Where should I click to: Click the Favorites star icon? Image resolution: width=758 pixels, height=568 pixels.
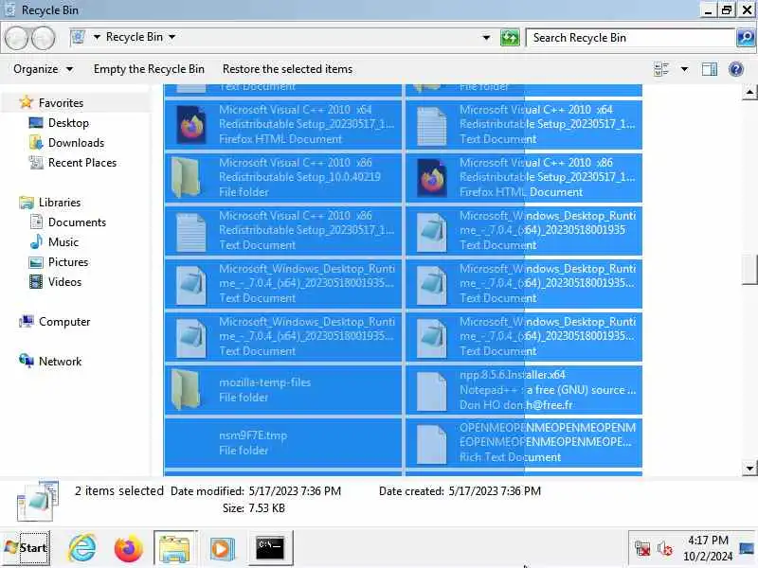click(x=26, y=102)
